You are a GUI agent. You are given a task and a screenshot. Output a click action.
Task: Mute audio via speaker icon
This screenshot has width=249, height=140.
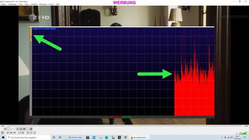(x=237, y=134)
